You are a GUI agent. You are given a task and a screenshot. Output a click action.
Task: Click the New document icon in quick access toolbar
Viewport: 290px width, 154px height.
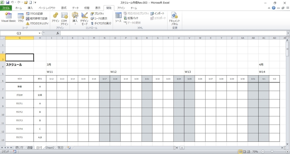click(x=31, y=3)
